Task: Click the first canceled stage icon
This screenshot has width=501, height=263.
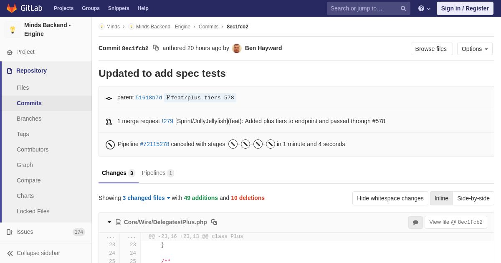Action: (233, 144)
